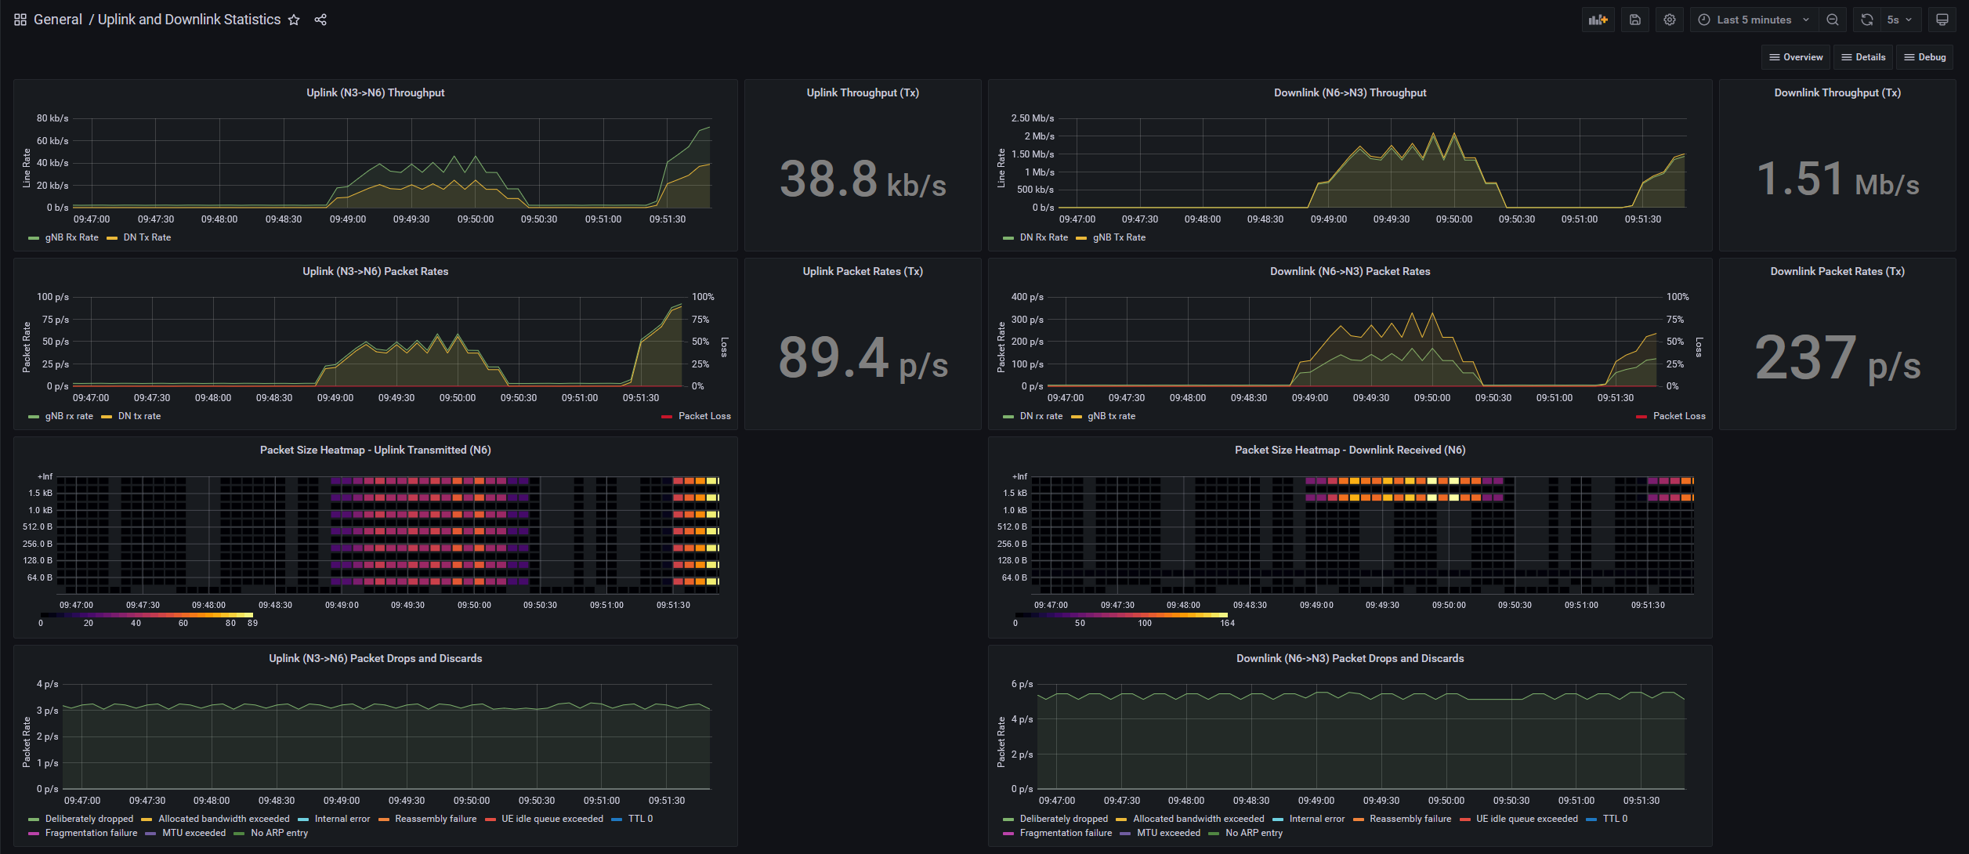Click the share icon at top
The width and height of the screenshot is (1969, 854).
323,17
